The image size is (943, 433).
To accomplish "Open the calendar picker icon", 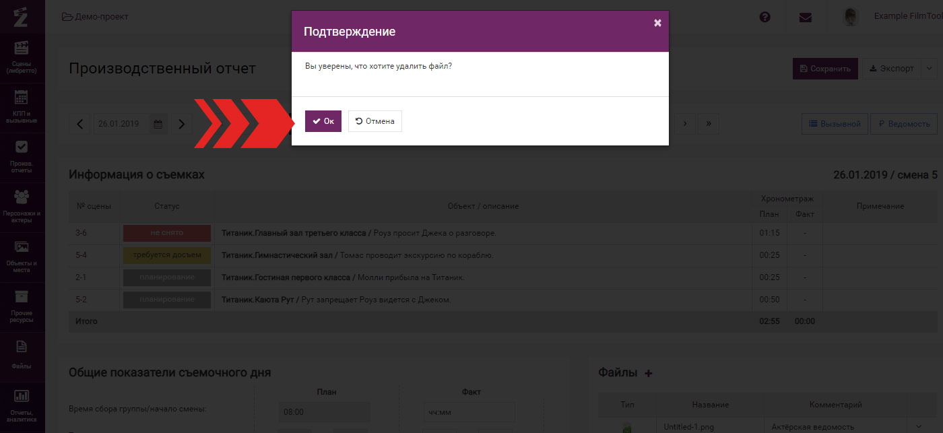I will pyautogui.click(x=158, y=124).
